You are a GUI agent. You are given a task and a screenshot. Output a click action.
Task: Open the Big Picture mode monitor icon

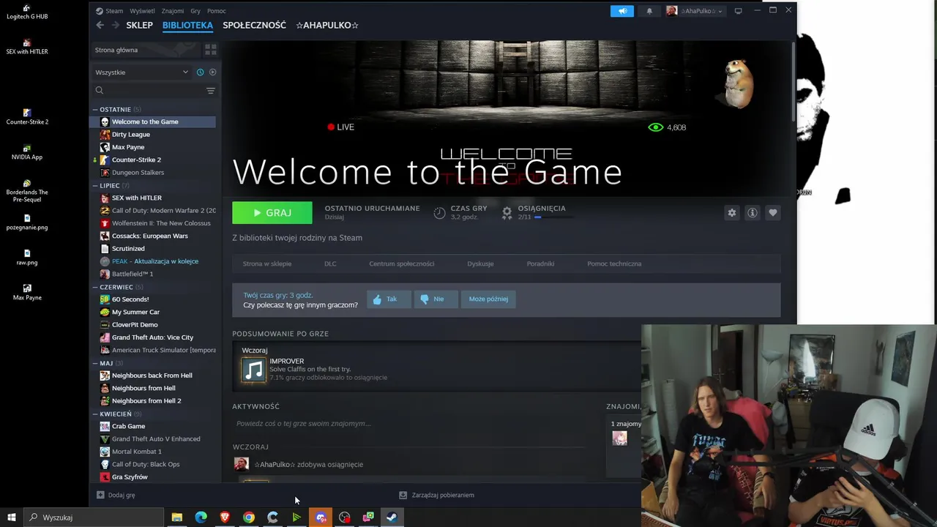[738, 11]
